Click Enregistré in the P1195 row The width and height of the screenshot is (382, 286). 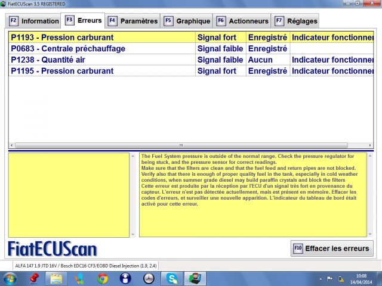tap(268, 71)
